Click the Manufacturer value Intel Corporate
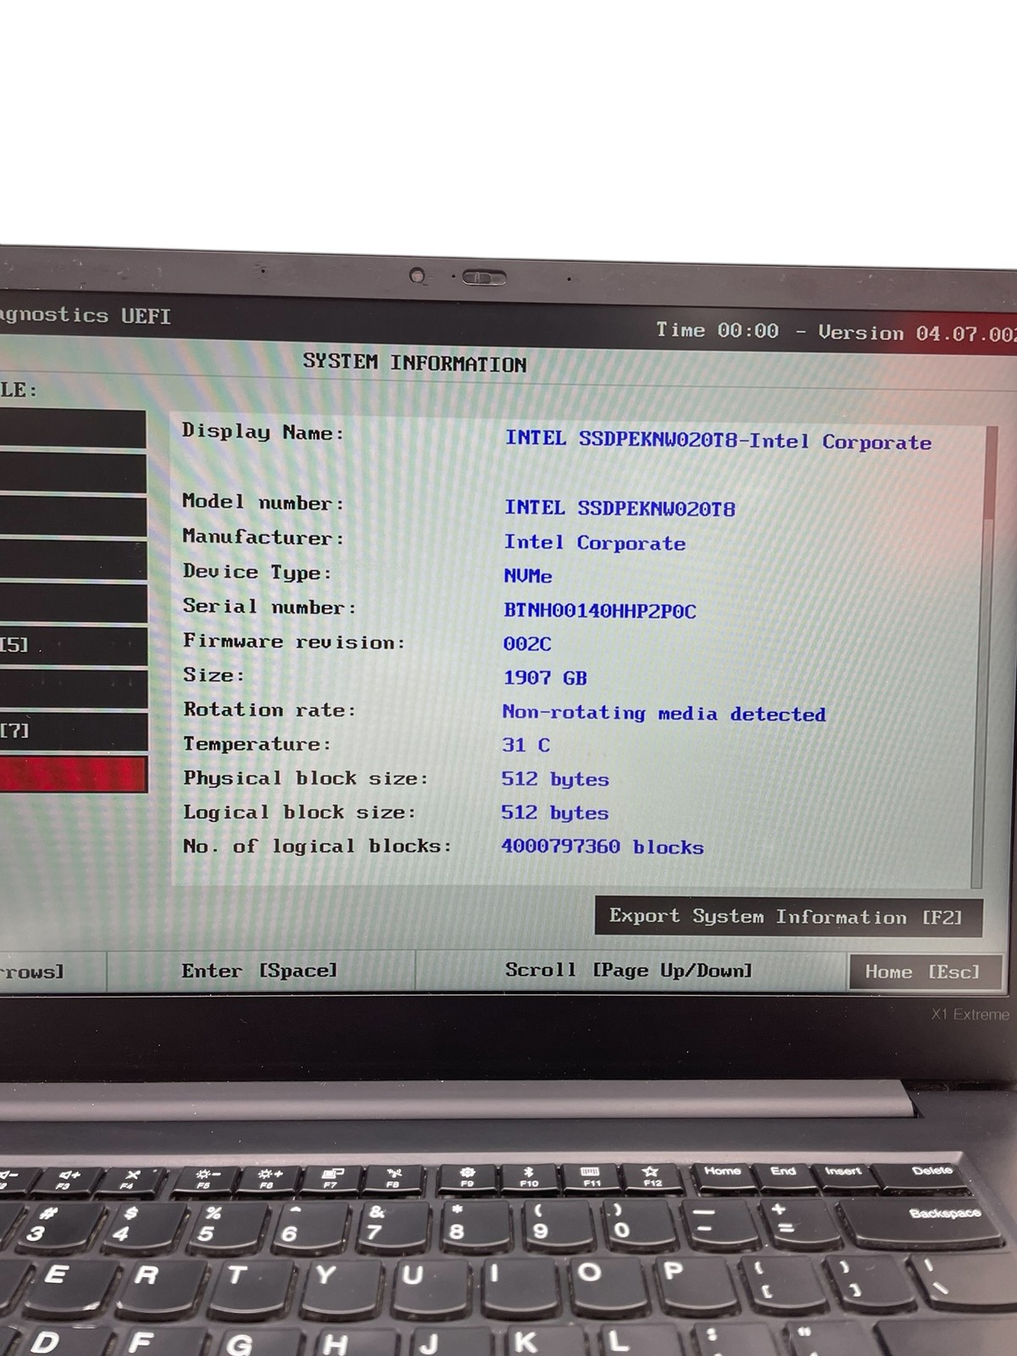Image resolution: width=1017 pixels, height=1356 pixels. click(x=595, y=542)
